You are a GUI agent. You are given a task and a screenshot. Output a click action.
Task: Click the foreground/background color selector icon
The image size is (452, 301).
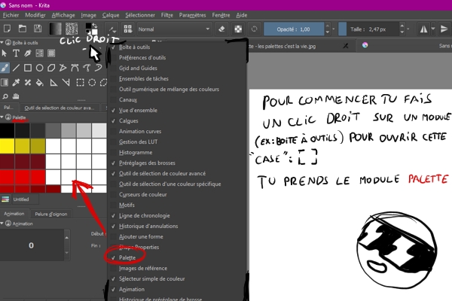92,29
